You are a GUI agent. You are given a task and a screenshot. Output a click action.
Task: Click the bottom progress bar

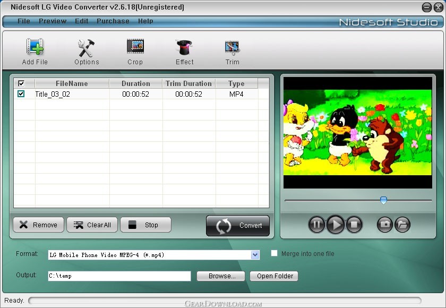225,301
